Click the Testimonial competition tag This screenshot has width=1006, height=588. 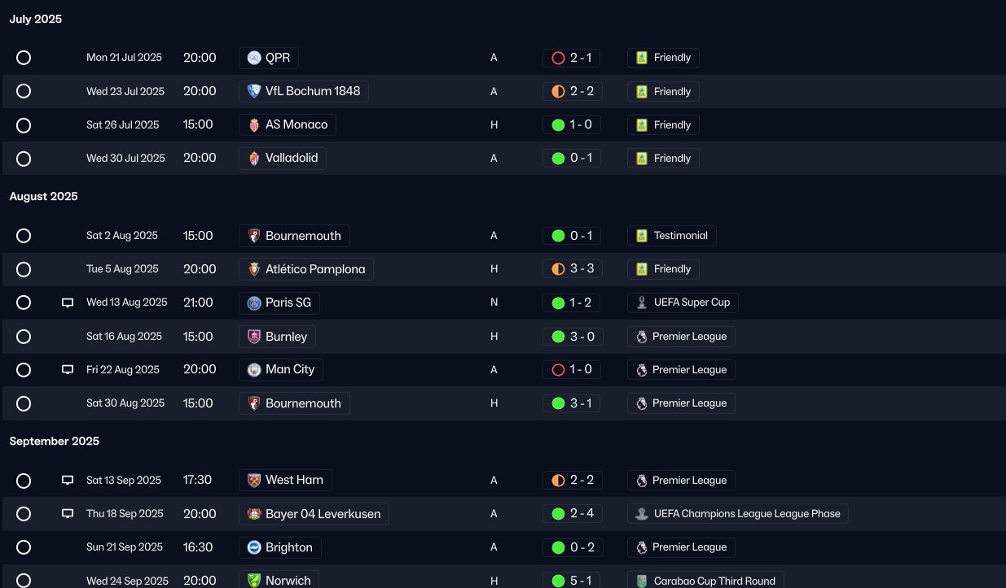(x=672, y=236)
